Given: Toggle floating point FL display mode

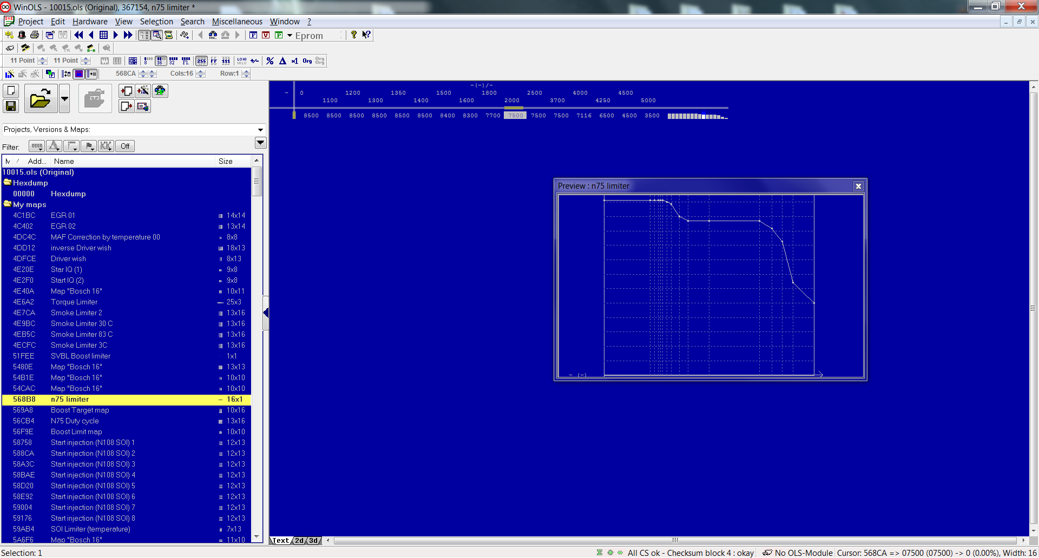Looking at the screenshot, I should click(x=186, y=61).
